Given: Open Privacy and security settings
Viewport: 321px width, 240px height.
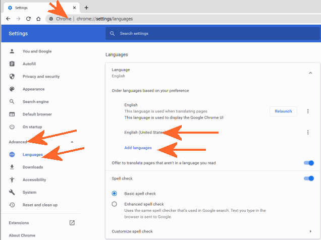Looking at the screenshot, I should click(x=41, y=77).
